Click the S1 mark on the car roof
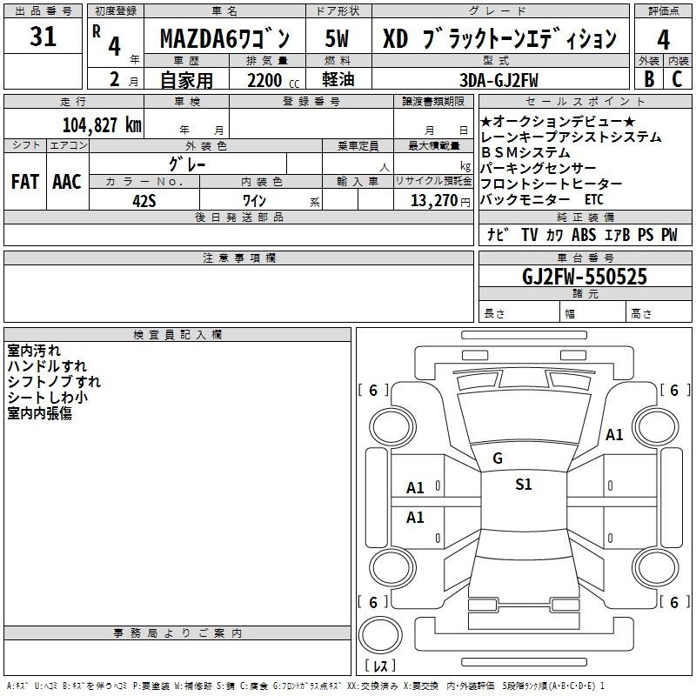This screenshot has width=696, height=696. [x=523, y=485]
